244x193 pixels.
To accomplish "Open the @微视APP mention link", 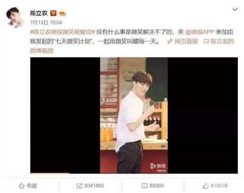I will [x=200, y=32].
